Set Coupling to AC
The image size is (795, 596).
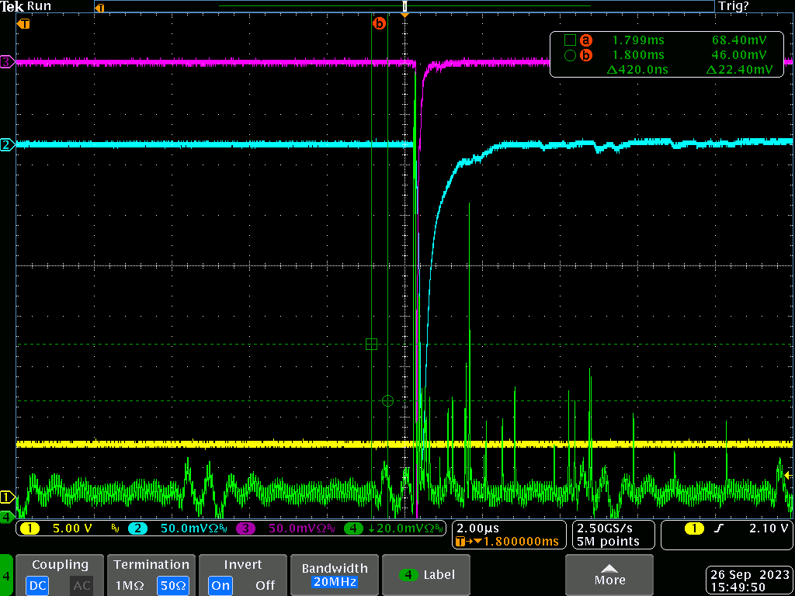[x=82, y=585]
